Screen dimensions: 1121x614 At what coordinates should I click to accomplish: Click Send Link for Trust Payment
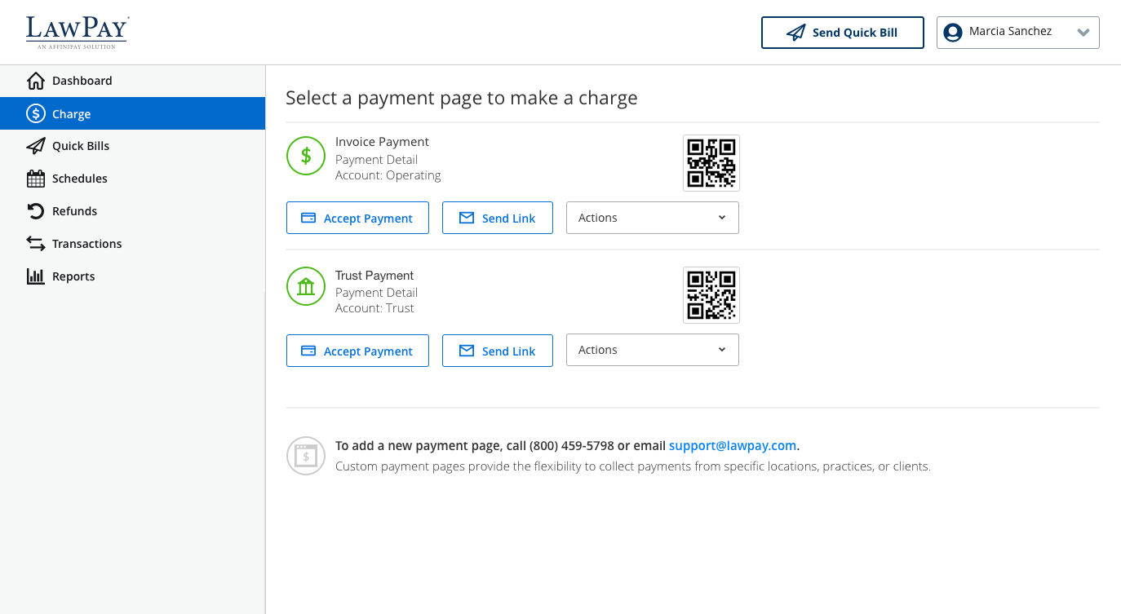pyautogui.click(x=498, y=350)
